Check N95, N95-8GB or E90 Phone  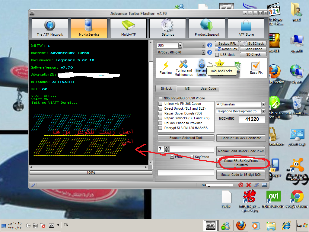click(x=161, y=98)
